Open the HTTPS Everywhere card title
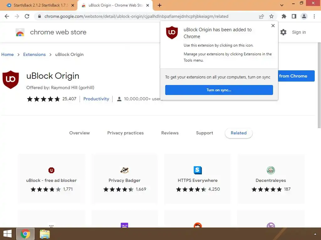Image resolution: width=321 pixels, height=240 pixels. (x=197, y=180)
